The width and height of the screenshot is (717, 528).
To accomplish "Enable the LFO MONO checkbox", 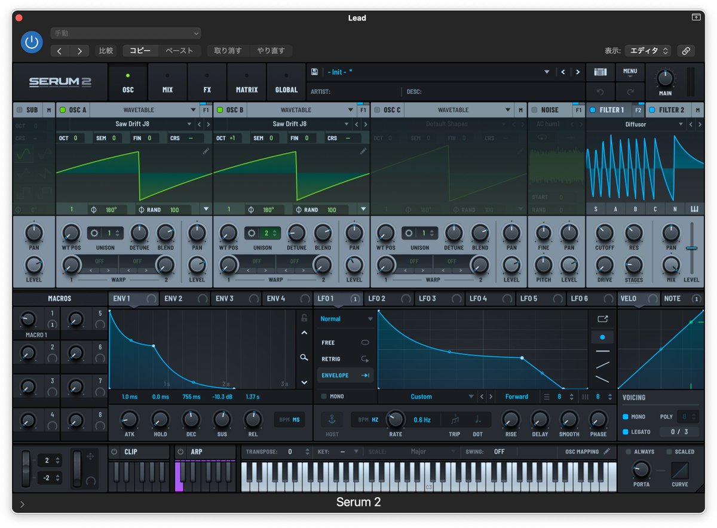I will 324,397.
